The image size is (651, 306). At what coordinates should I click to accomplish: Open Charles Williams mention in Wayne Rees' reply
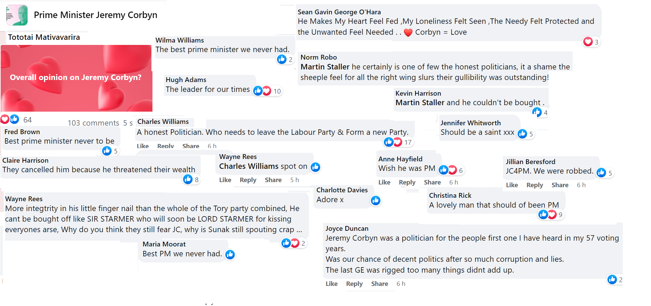249,166
